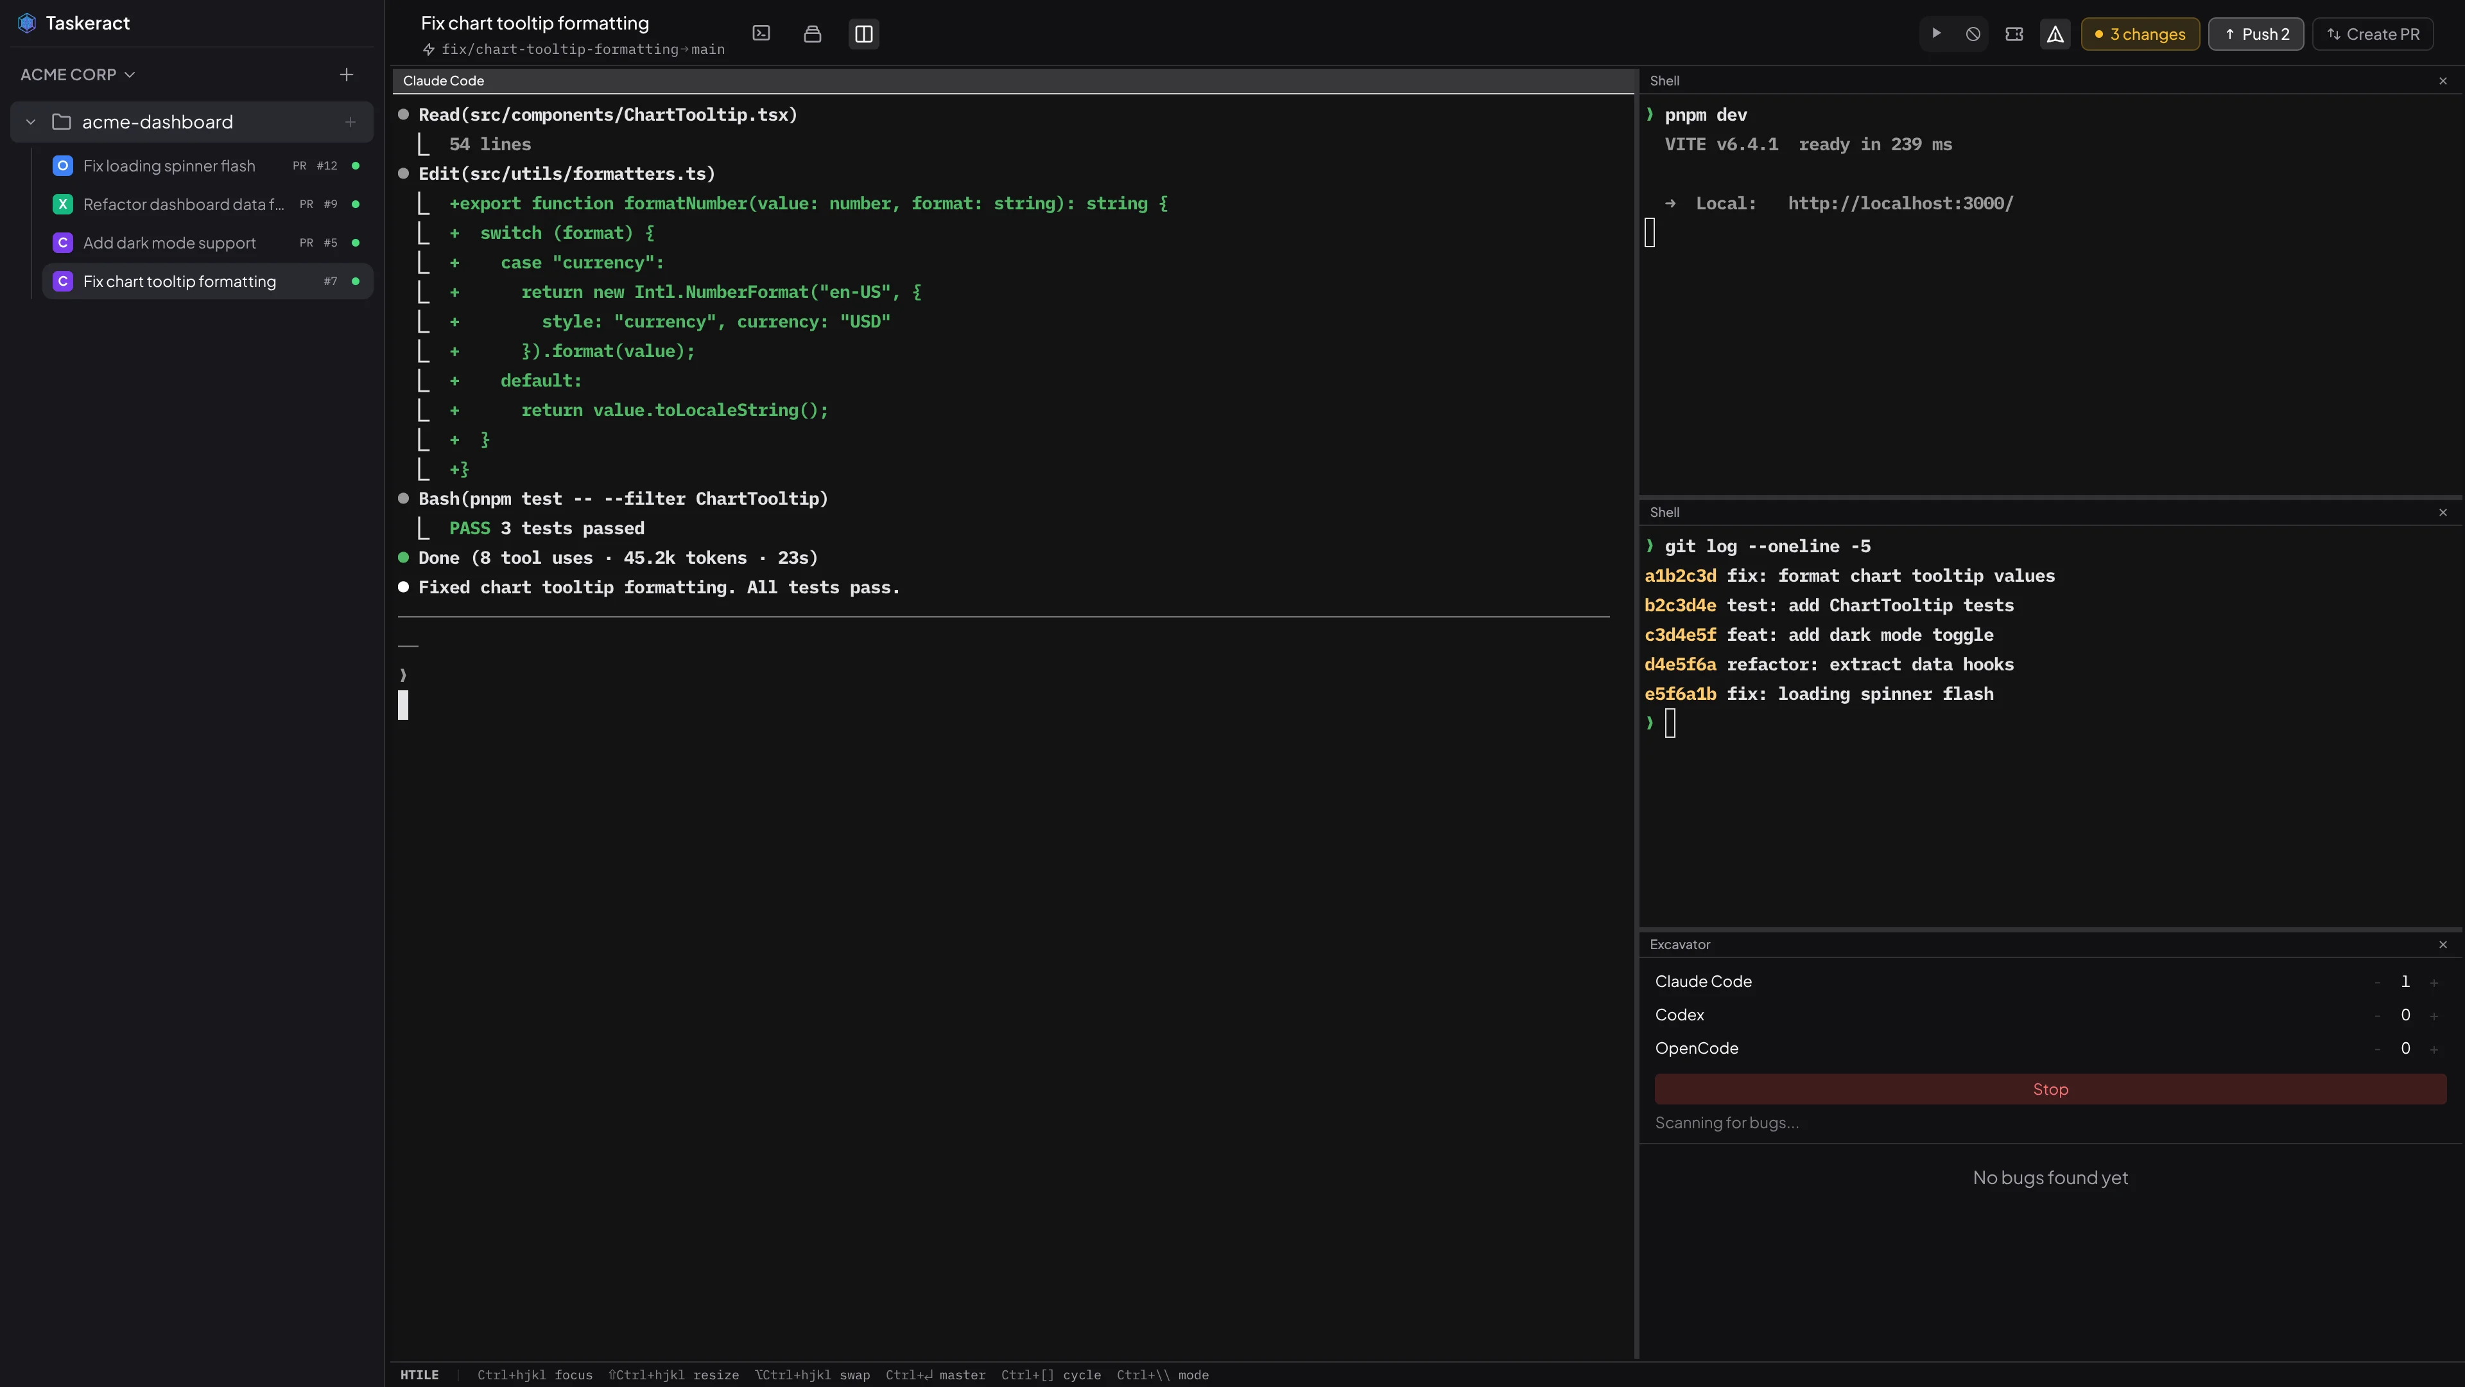2465x1387 pixels.
Task: Click the archive box icon in top toolbar
Action: click(x=811, y=33)
